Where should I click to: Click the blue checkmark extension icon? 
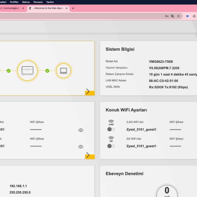point(188,16)
